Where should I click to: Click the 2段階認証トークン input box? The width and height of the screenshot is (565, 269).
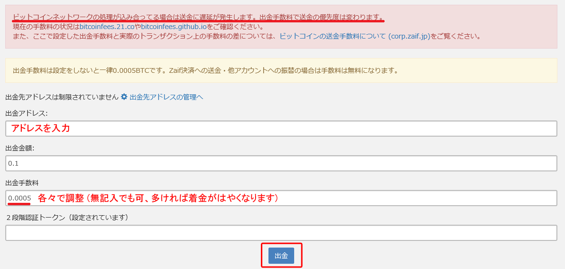(x=281, y=233)
